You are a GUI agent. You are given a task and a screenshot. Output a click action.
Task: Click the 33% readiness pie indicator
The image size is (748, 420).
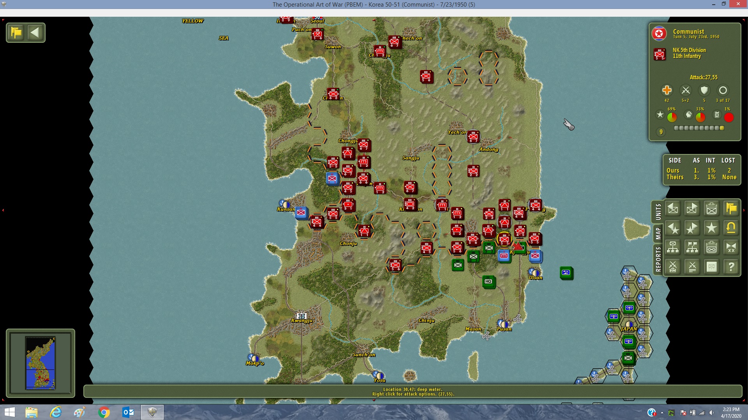pos(700,117)
